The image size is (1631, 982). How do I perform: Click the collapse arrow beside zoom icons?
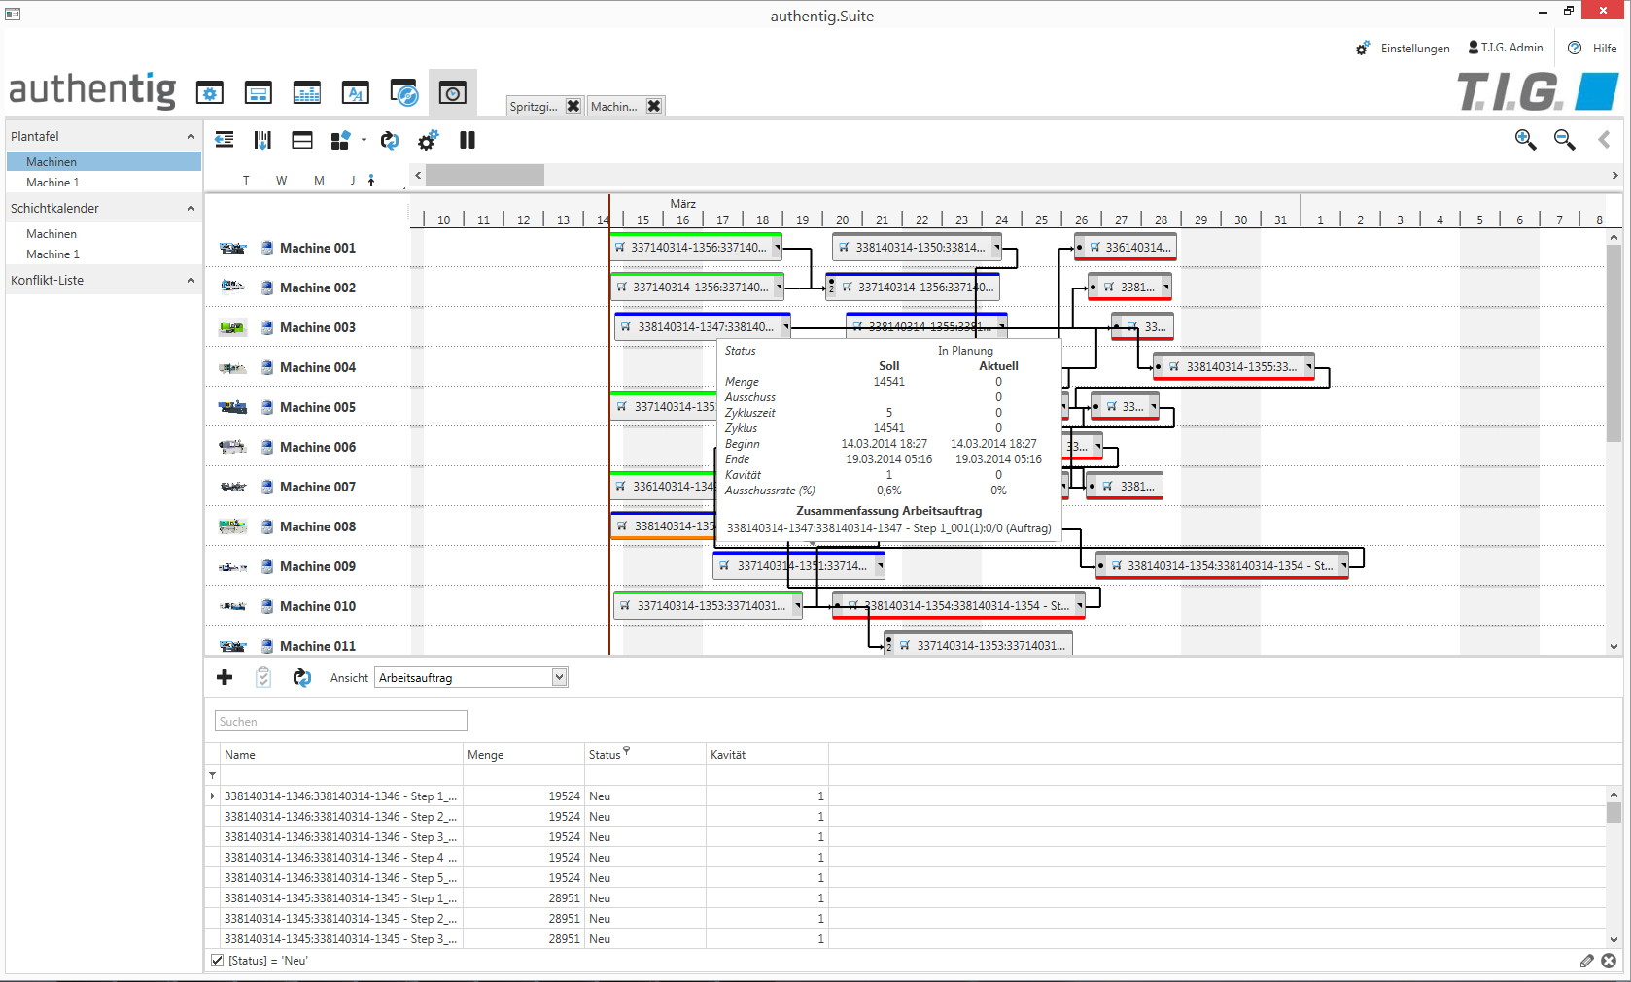[x=1605, y=140]
